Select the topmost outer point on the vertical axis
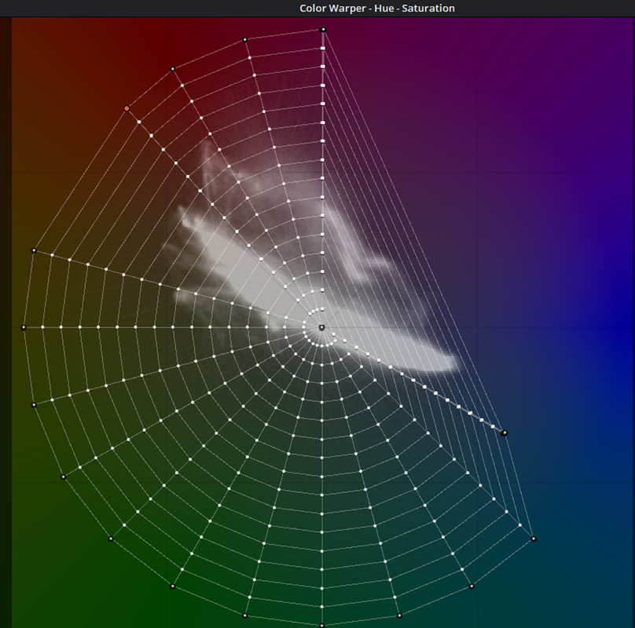This screenshot has width=635, height=628. click(x=323, y=30)
